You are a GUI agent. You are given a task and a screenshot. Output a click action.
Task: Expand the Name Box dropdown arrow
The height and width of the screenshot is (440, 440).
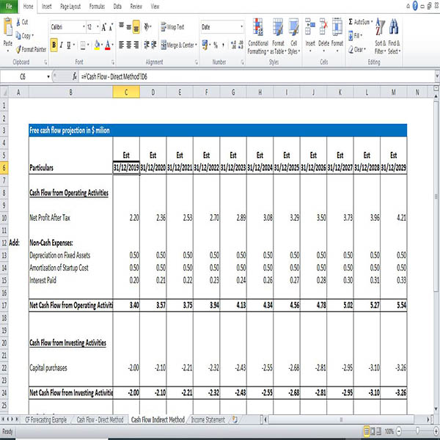pos(48,76)
